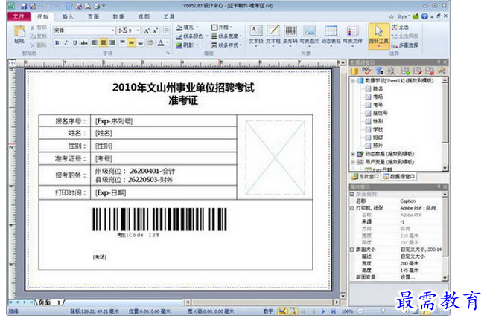Toggle center text alignment button
The width and height of the screenshot is (487, 324).
103,43
